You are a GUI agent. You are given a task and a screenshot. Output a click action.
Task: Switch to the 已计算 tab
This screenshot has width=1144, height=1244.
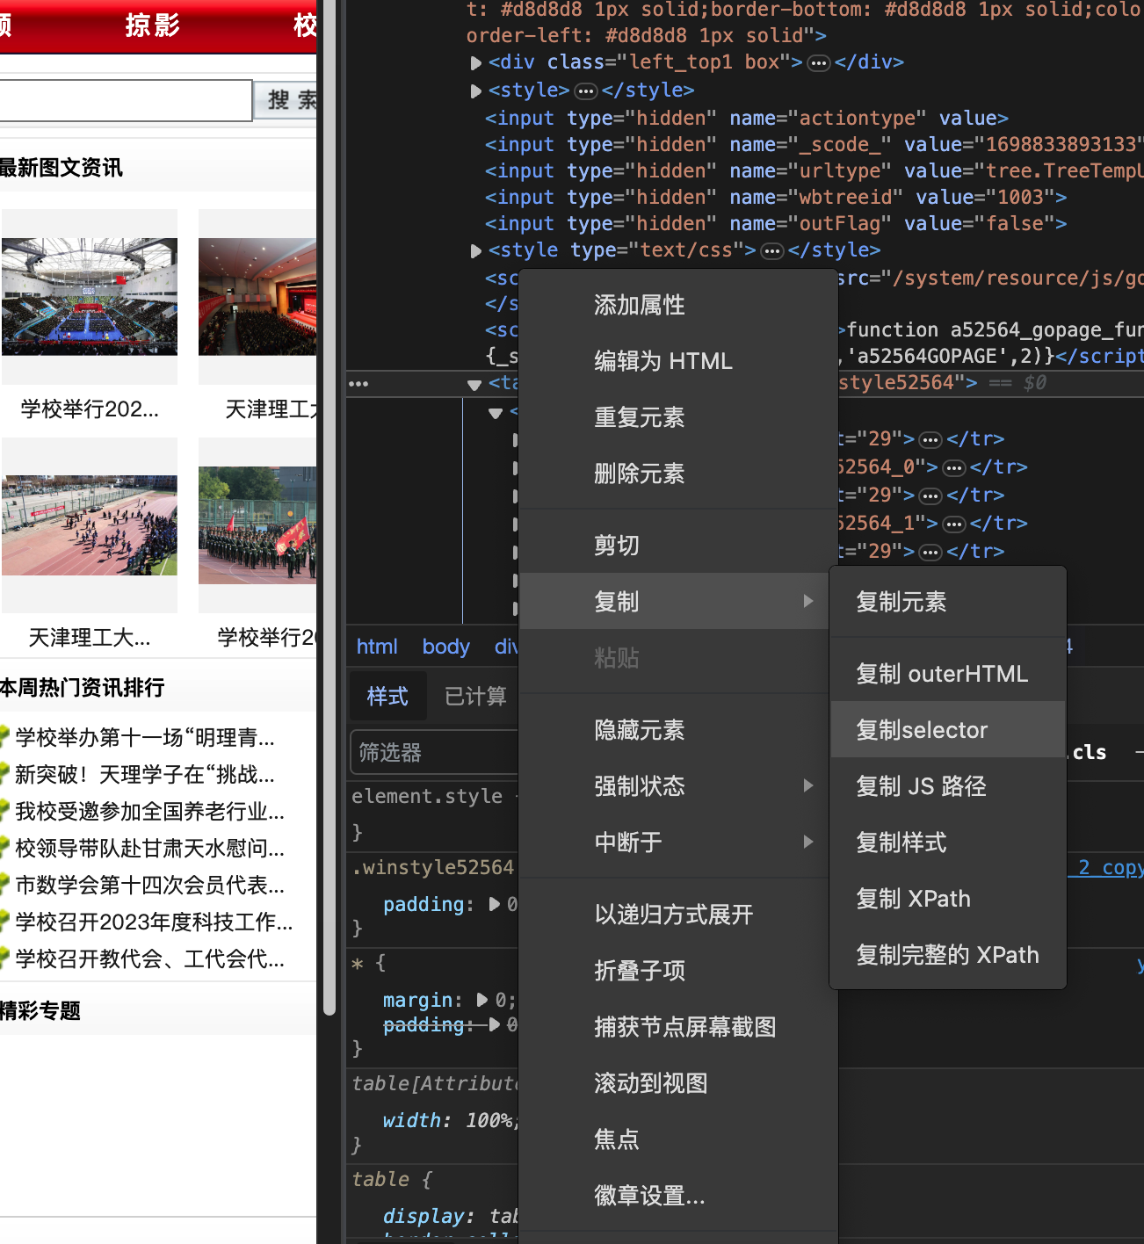click(475, 697)
